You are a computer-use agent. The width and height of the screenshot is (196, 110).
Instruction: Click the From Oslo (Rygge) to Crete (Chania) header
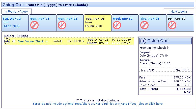click(x=57, y=5)
